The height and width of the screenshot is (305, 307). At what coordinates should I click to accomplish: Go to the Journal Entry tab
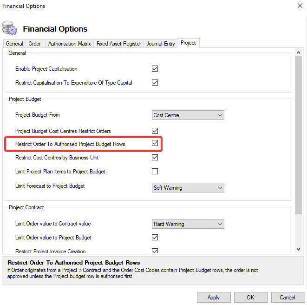[161, 44]
